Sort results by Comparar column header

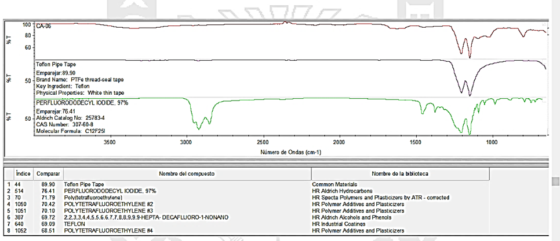tap(45, 173)
